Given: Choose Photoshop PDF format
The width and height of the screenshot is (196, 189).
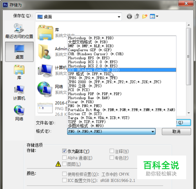Looking at the screenshot, I should click(122, 94).
